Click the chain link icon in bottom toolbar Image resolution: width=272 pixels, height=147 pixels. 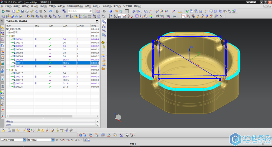(x=57, y=130)
